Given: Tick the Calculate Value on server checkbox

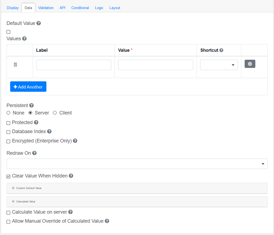Looking at the screenshot, I should pos(9,213).
